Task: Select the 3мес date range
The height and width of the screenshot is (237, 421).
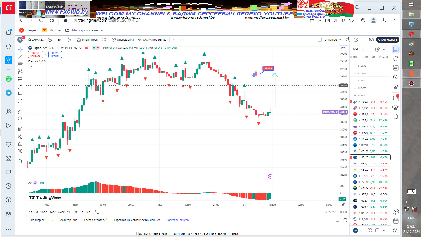Action: click(52, 212)
